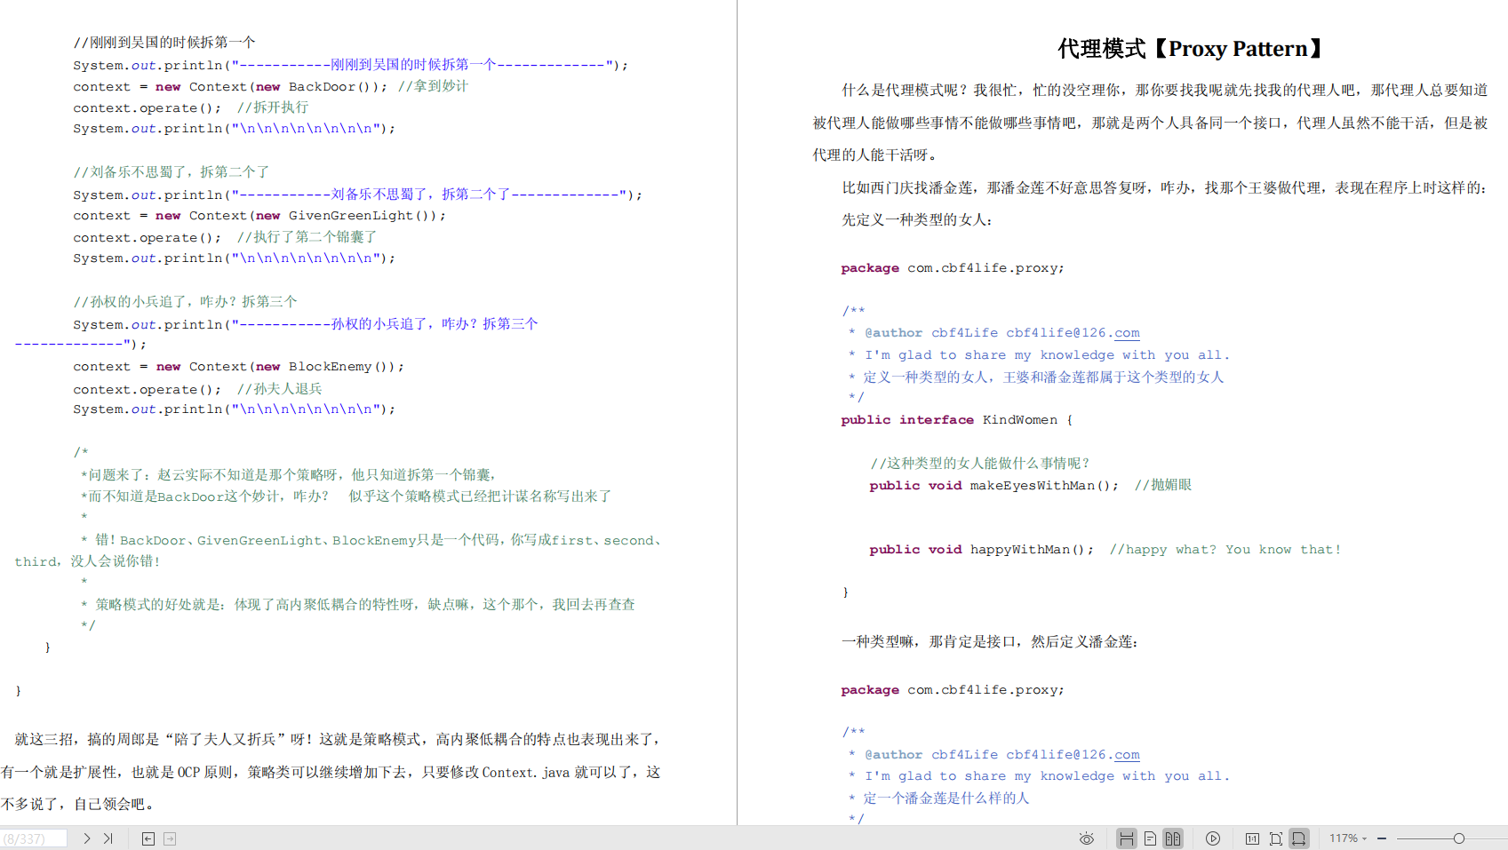The image size is (1508, 850).
Task: Click 'new Context(new GivenGreenLight());' line
Action: tap(259, 216)
